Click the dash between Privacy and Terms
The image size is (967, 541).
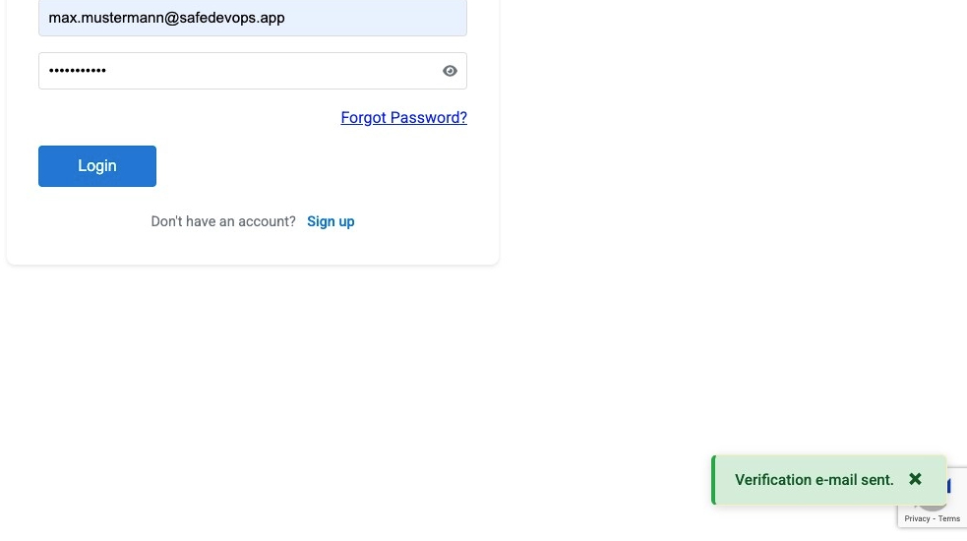coord(933,518)
